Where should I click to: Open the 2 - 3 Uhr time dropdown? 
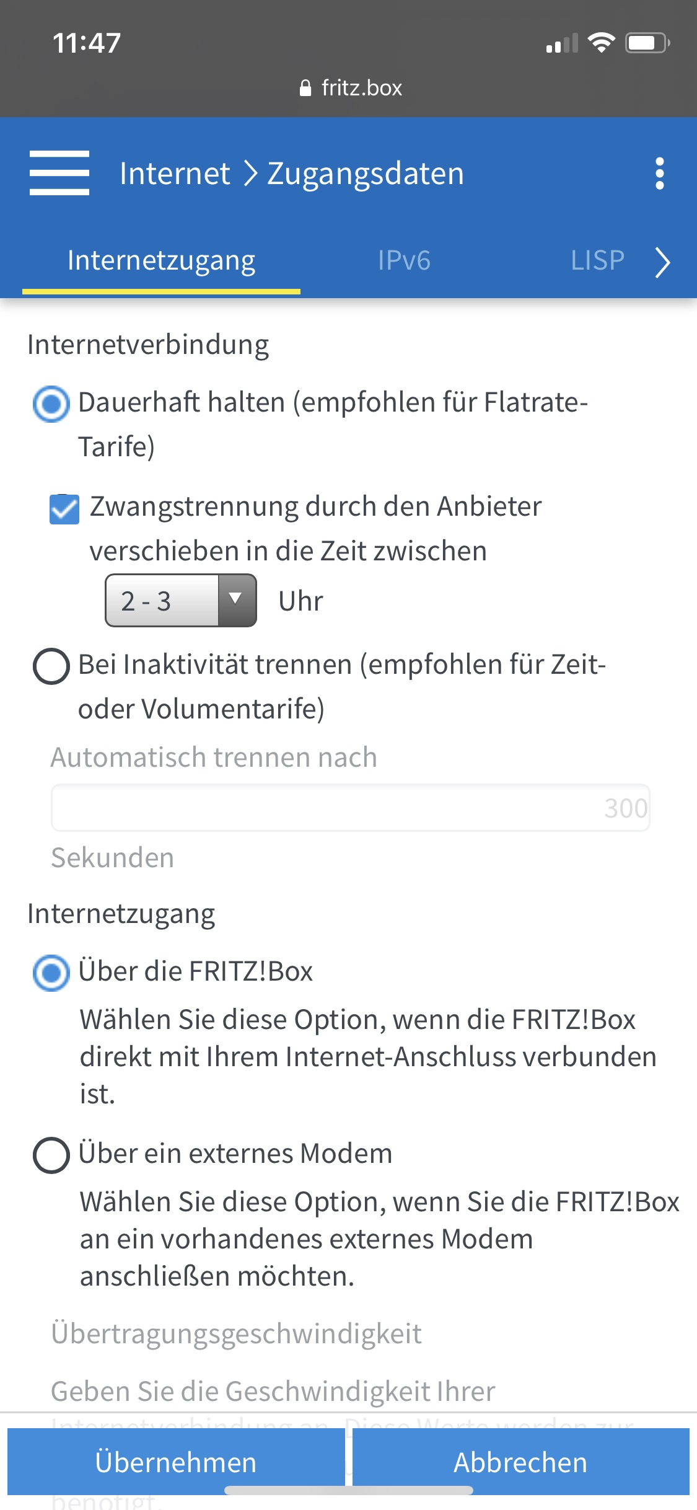coord(180,601)
